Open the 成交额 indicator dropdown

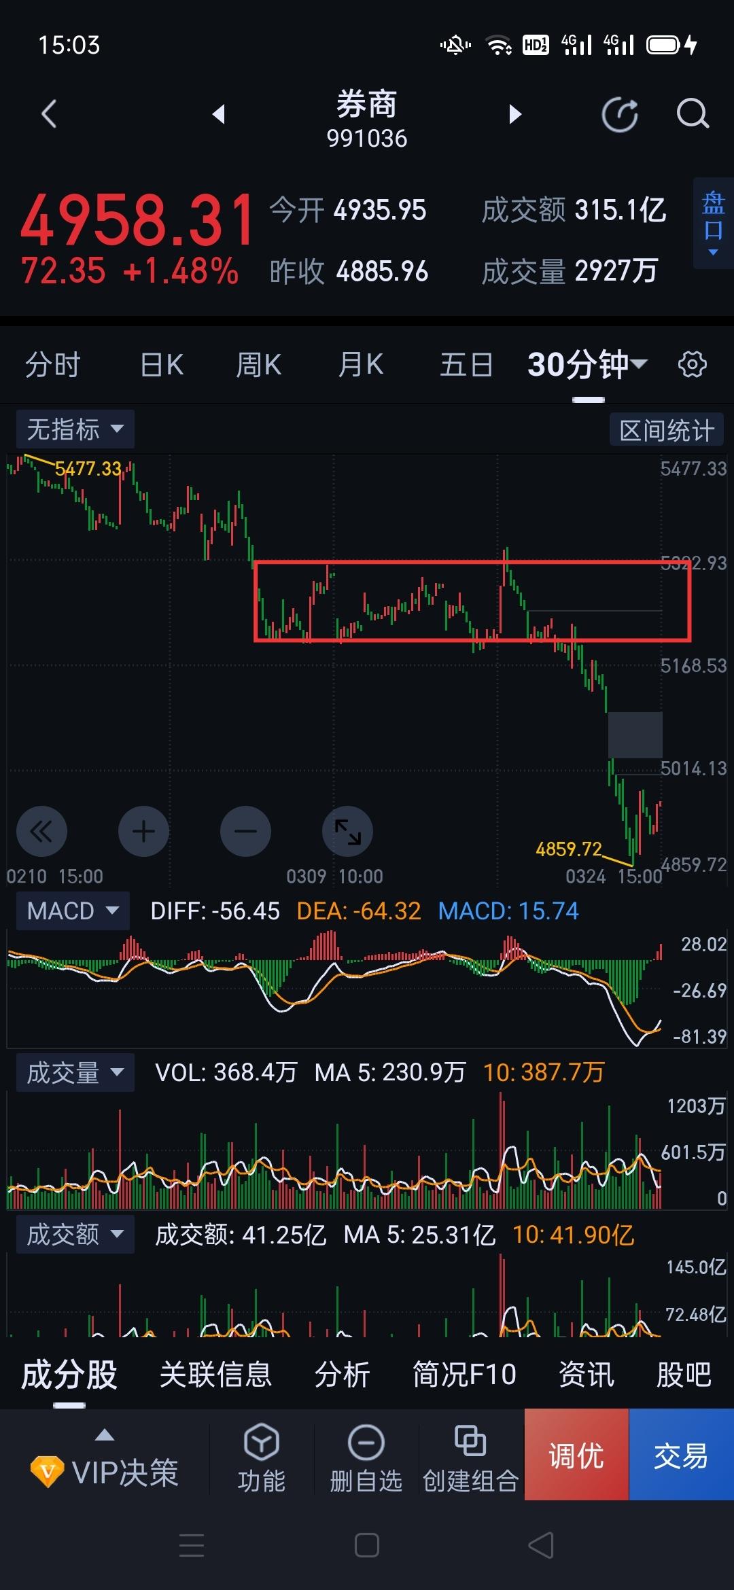point(75,1234)
